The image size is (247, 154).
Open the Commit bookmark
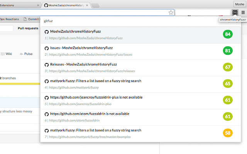32,19
